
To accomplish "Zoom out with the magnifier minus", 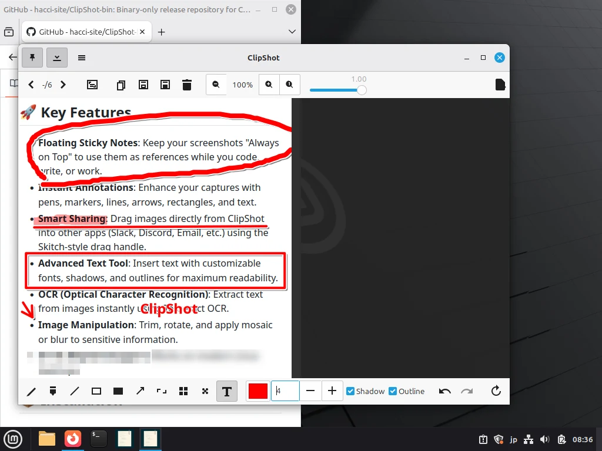I will coord(216,85).
